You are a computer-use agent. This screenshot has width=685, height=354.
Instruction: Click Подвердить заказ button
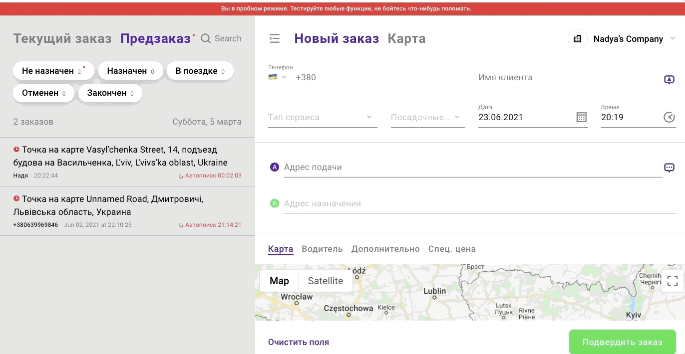coord(622,342)
